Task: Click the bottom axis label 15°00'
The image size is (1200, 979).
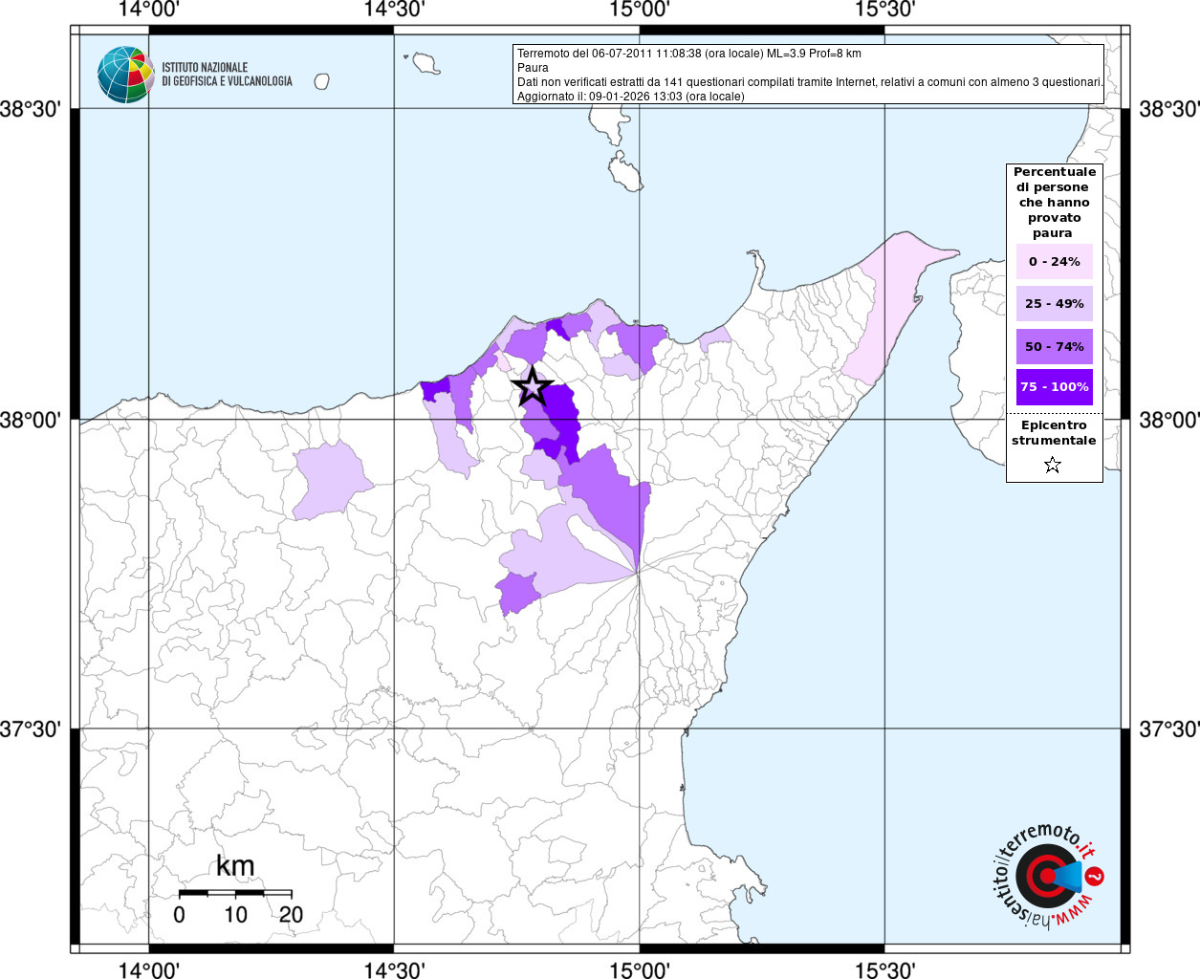Action: click(x=639, y=969)
